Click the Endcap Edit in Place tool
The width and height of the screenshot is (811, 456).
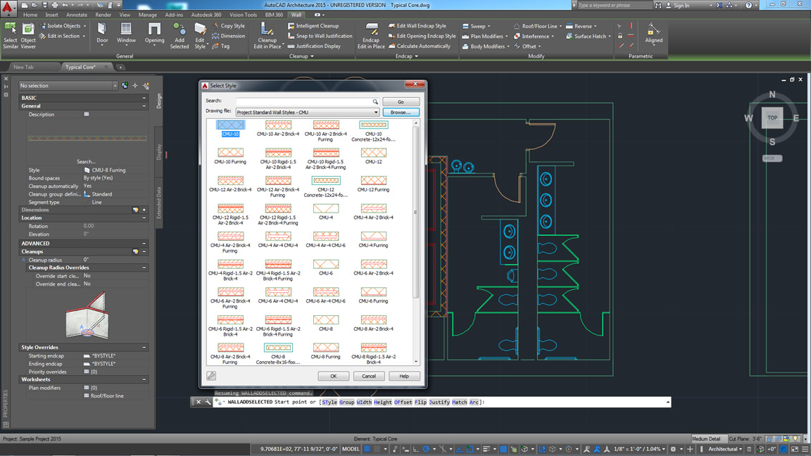[x=372, y=36]
